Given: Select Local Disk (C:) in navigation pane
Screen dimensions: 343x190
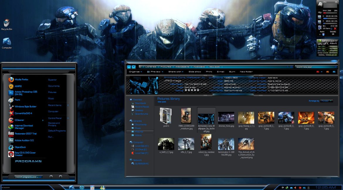Looking at the screenshot, I should pyautogui.click(x=141, y=146).
